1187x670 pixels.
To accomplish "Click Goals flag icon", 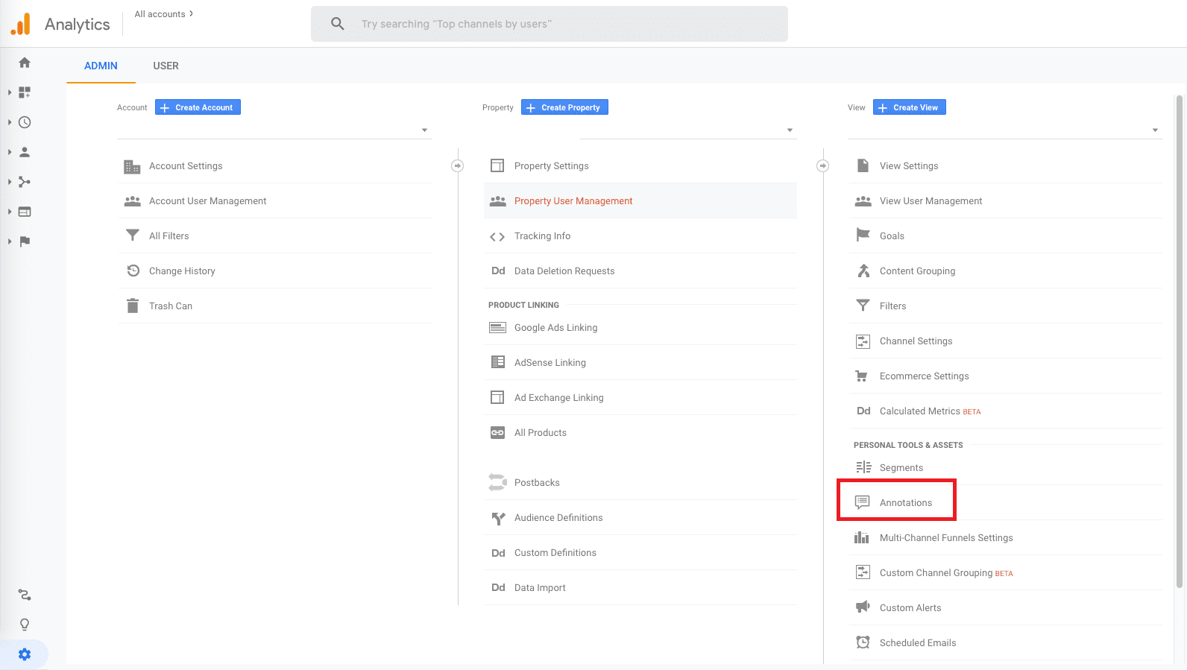I will click(863, 236).
